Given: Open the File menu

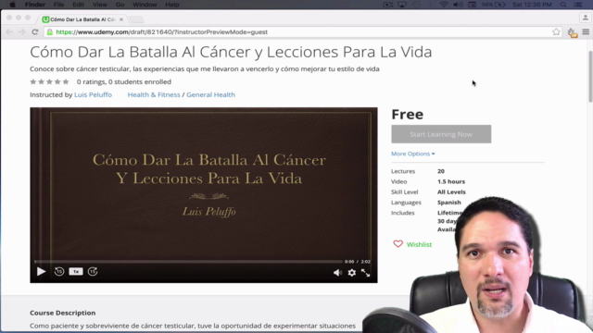Looking at the screenshot, I should (x=58, y=5).
